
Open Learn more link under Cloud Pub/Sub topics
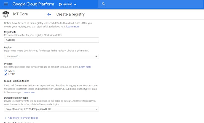point(29,92)
